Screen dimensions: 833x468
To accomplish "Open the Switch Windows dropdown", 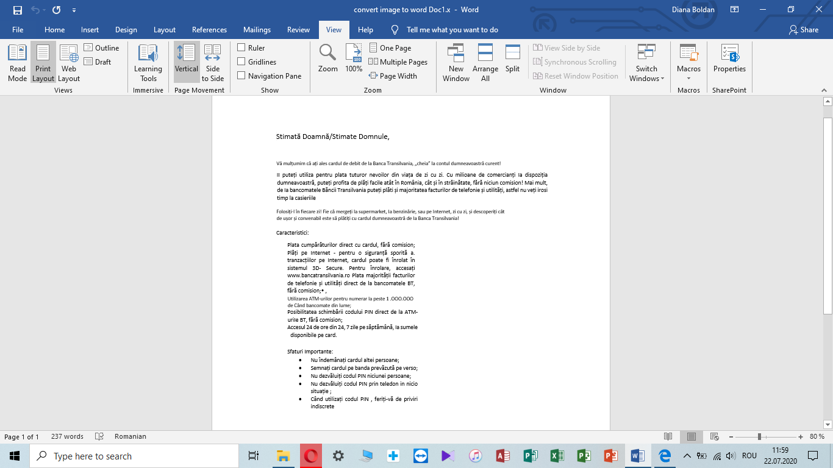I will [x=646, y=63].
